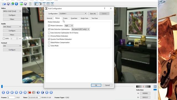Click the Format Configure button
Screen dimensions: 177x100
tap(12, 50)
